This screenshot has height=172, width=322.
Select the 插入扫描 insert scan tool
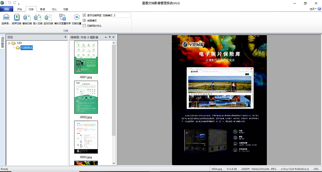[38, 18]
